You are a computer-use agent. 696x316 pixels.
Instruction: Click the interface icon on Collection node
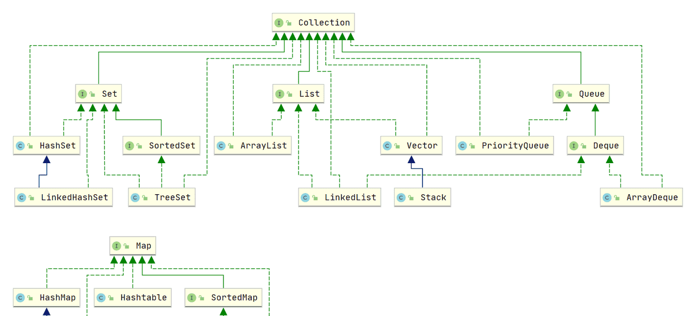click(x=279, y=23)
